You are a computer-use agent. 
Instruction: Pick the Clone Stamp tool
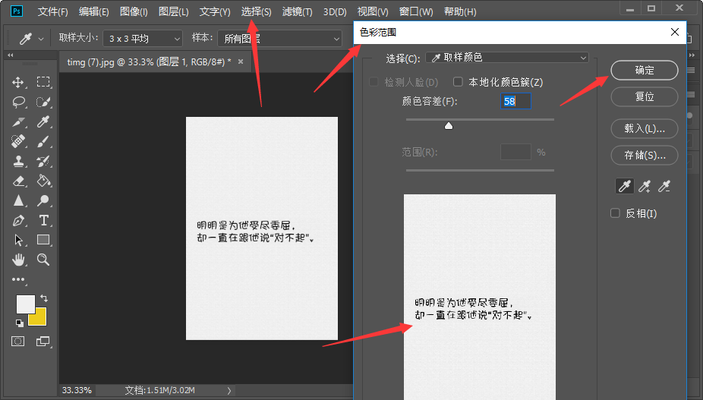point(19,161)
